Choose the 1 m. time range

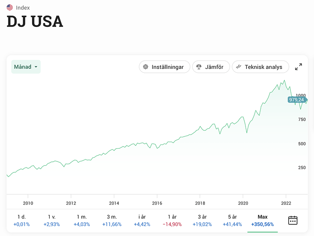82,220
